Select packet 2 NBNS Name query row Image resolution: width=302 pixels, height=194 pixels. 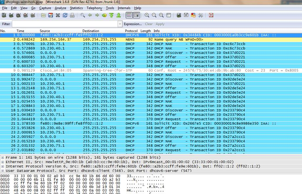[x=151, y=40]
